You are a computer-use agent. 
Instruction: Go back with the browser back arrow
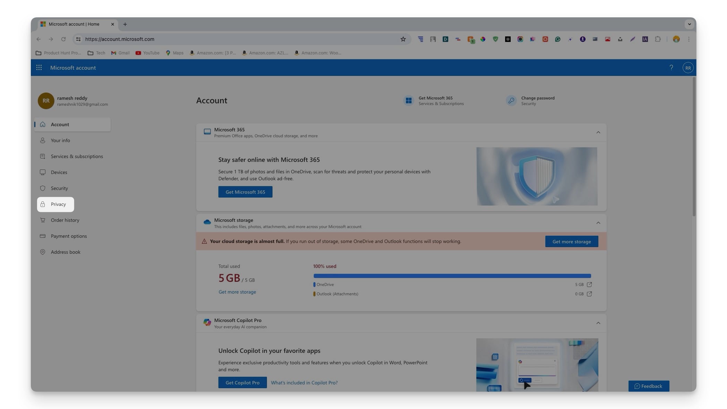click(x=38, y=39)
